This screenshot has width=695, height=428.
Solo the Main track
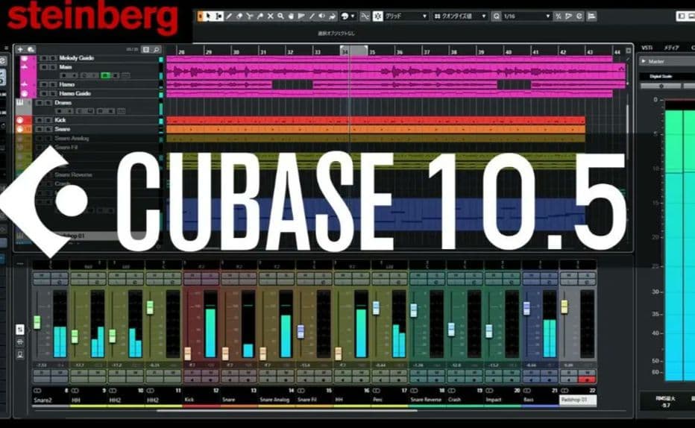[52, 67]
